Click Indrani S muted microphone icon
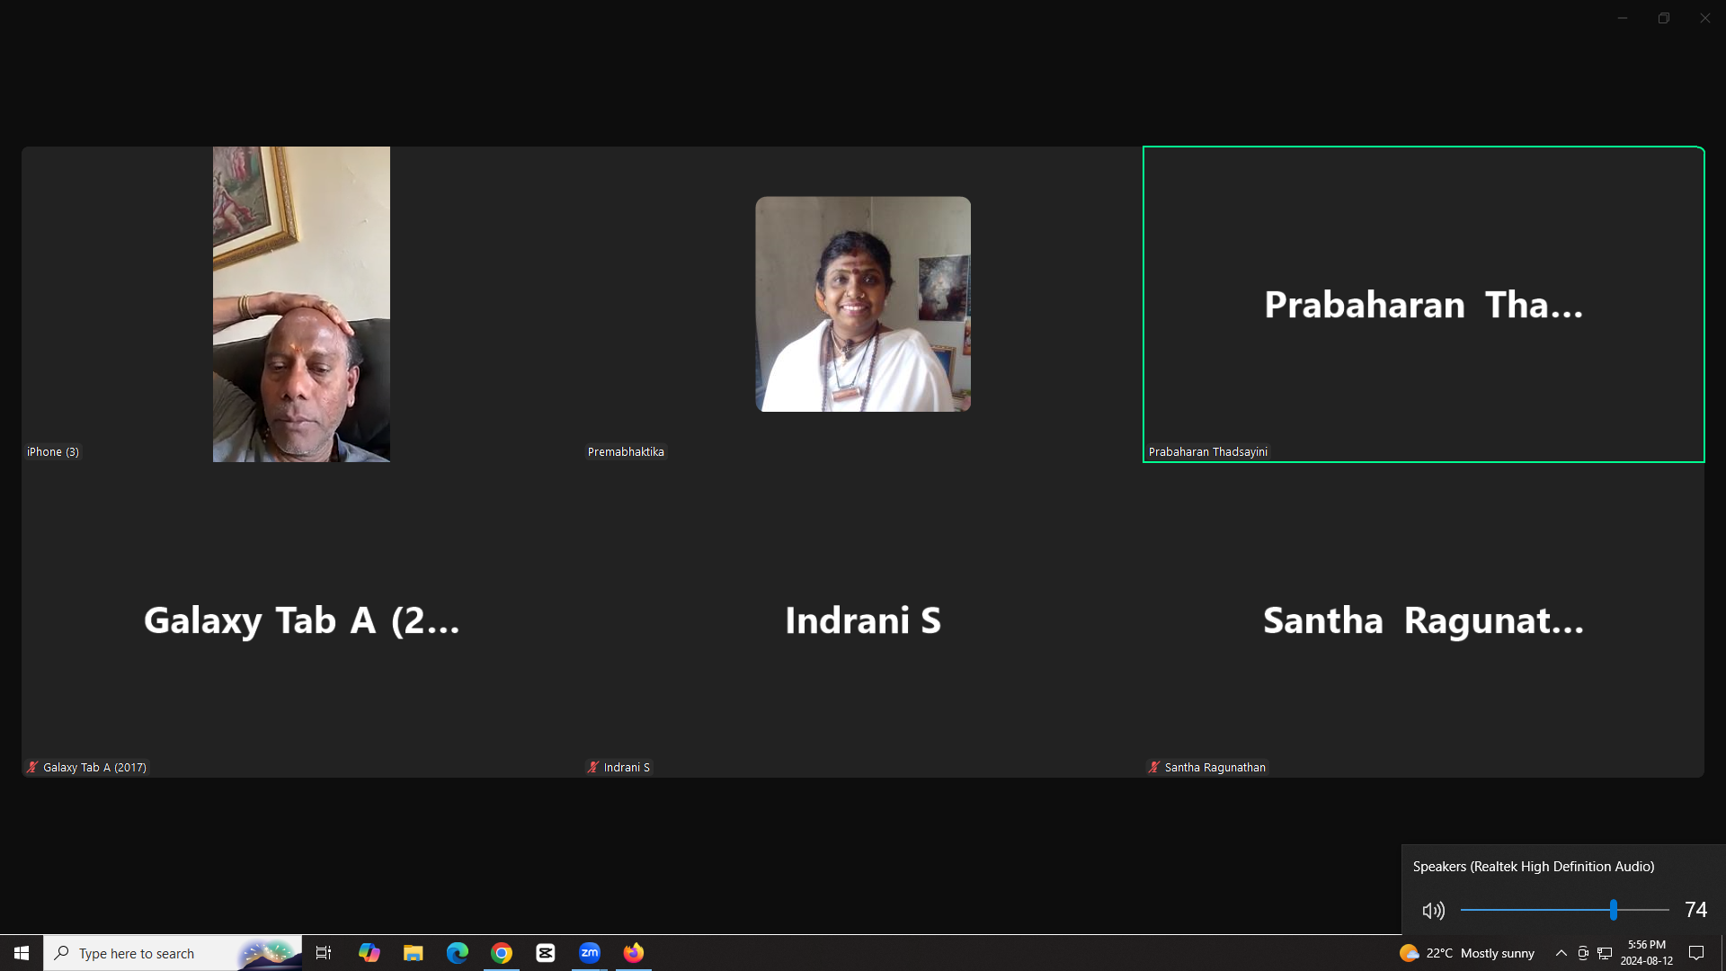The height and width of the screenshot is (971, 1726). (x=593, y=767)
